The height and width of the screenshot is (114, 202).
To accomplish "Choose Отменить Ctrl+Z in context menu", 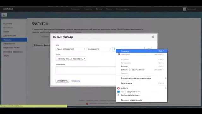I will [x=142, y=51].
